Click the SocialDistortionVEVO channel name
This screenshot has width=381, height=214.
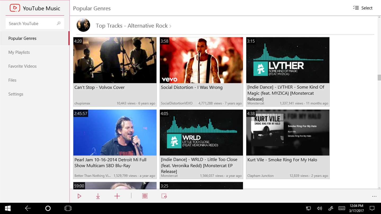(x=177, y=103)
